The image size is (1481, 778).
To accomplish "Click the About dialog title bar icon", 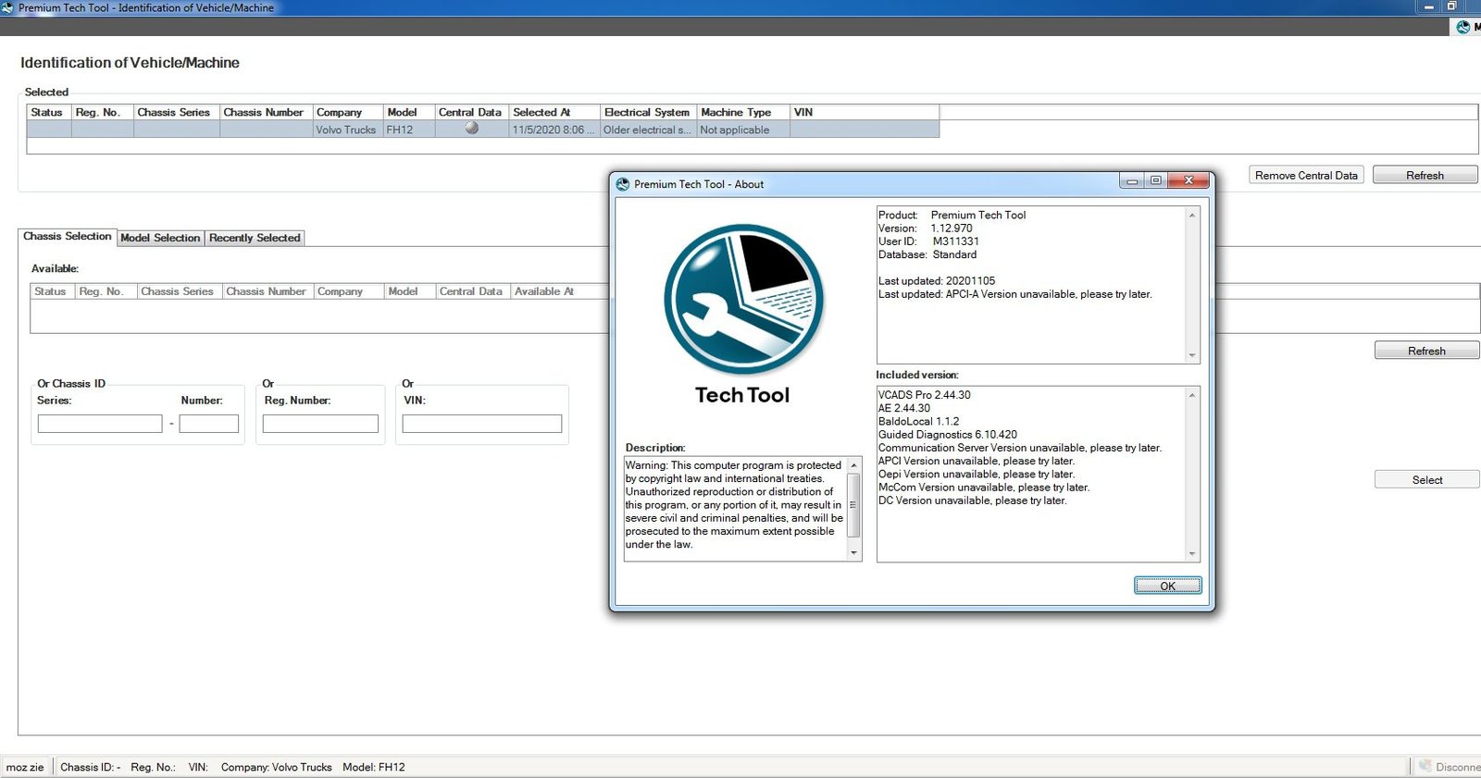I will coord(623,184).
